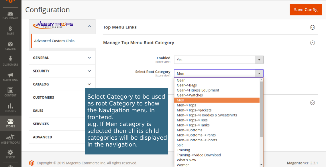Choose Gear from category list
Screen dimensions: 326x167
(x=217, y=80)
